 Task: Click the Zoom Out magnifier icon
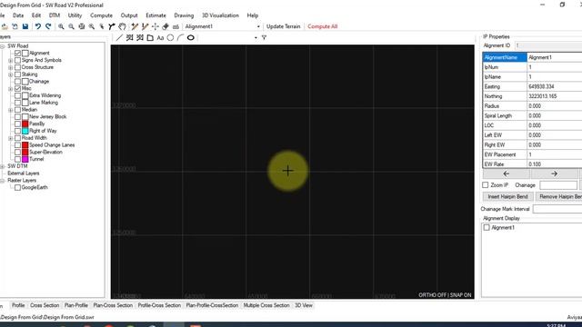pos(71,26)
